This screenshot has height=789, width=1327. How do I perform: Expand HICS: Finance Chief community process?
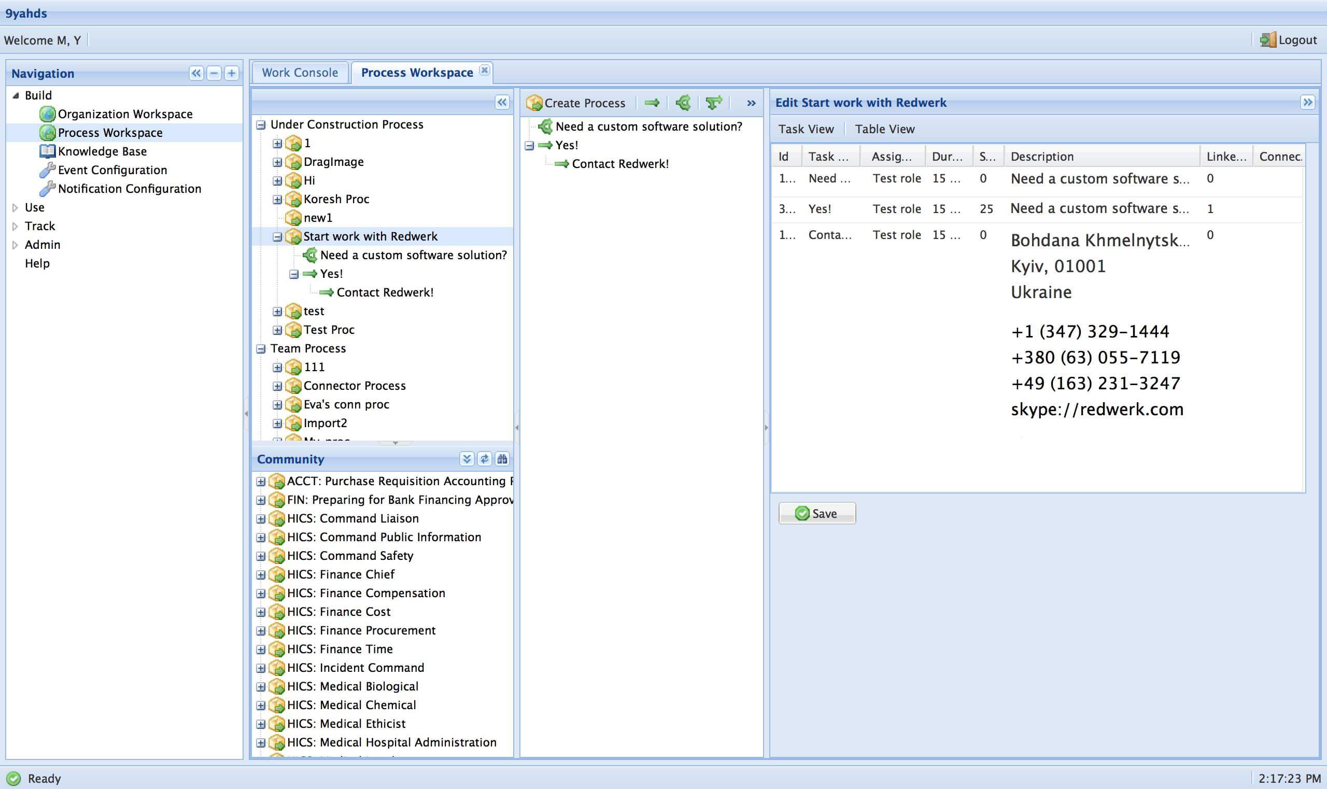(x=261, y=575)
